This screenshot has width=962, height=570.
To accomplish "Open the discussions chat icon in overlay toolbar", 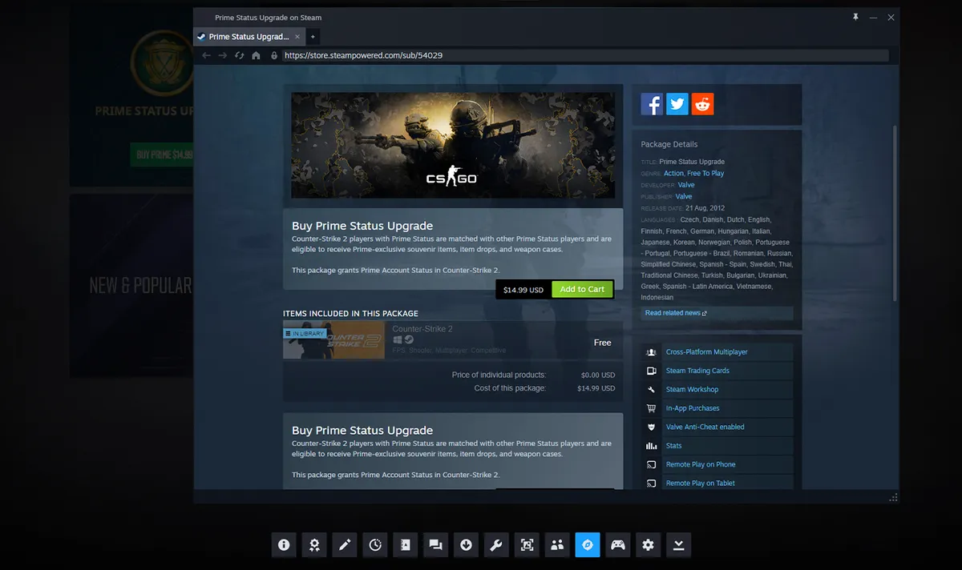I will [436, 545].
